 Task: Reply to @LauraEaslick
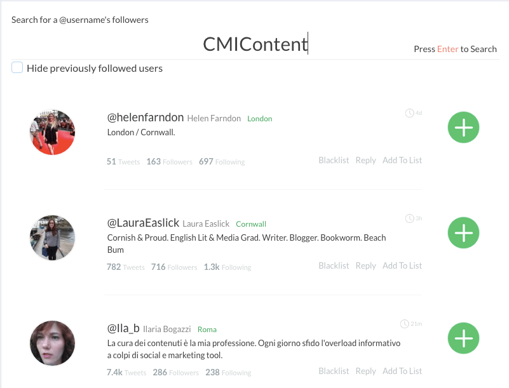[365, 265]
